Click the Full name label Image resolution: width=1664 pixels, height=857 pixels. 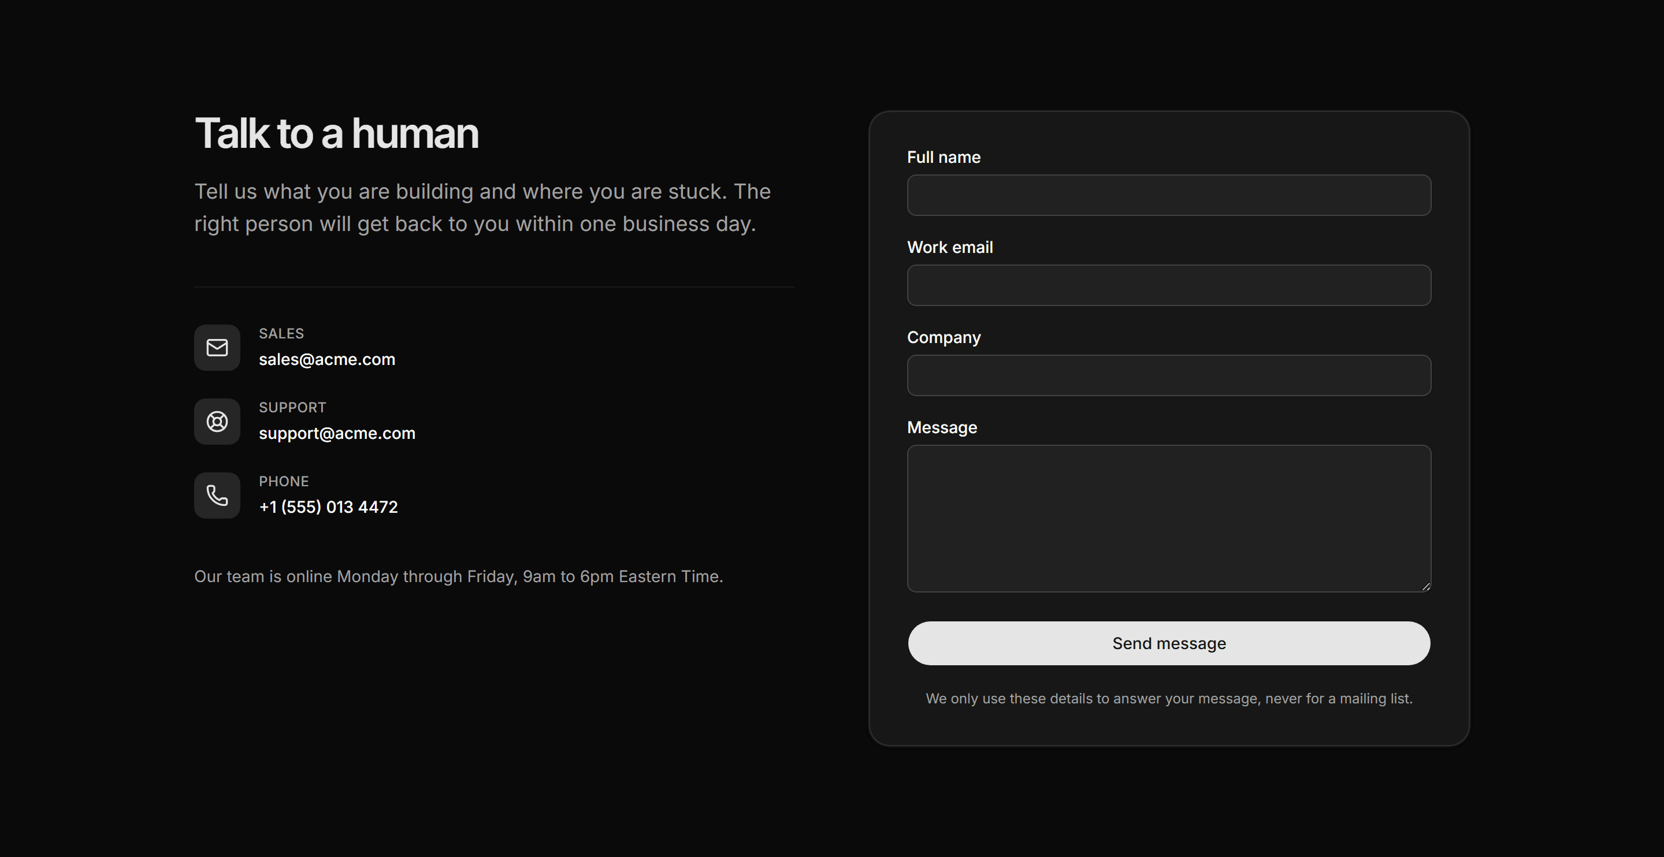[x=944, y=157]
